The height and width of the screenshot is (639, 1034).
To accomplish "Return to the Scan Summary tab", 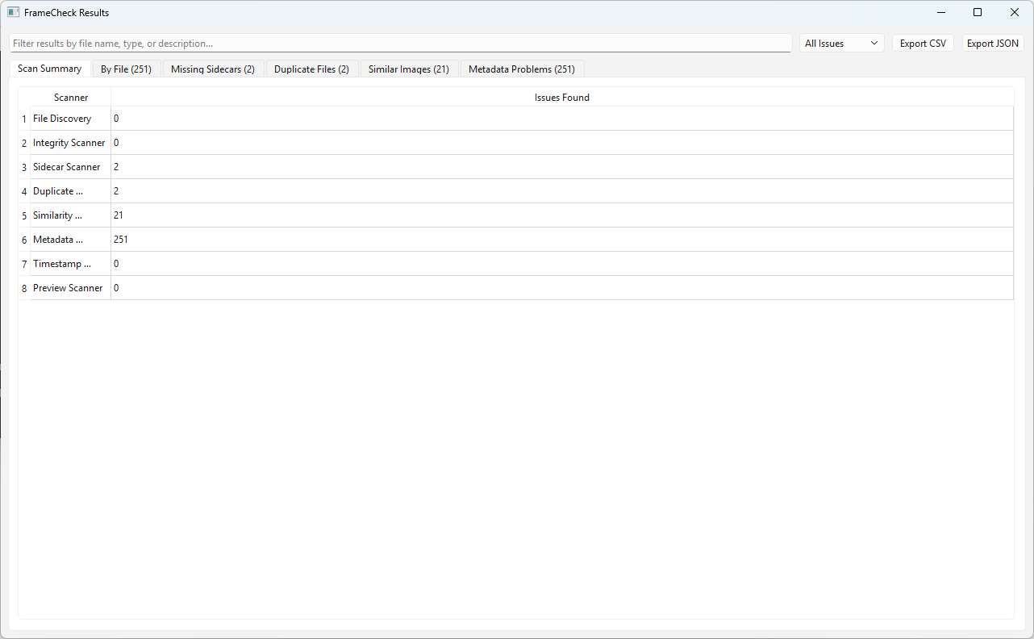I will pyautogui.click(x=49, y=69).
